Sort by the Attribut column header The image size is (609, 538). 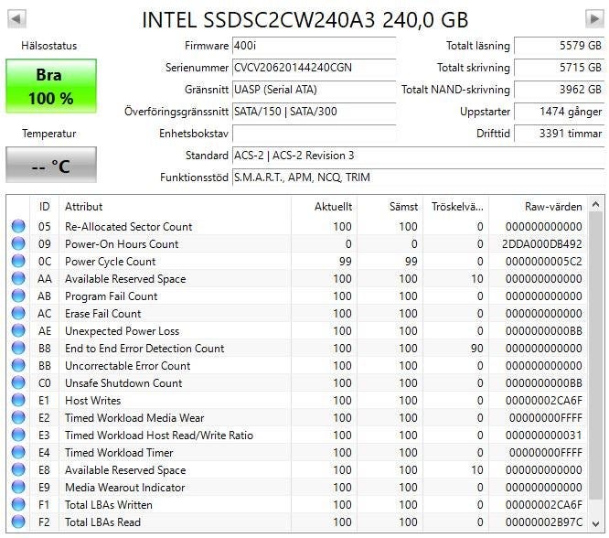[174, 207]
